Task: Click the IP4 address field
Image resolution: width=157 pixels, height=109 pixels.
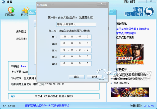Action: (x=76, y=57)
